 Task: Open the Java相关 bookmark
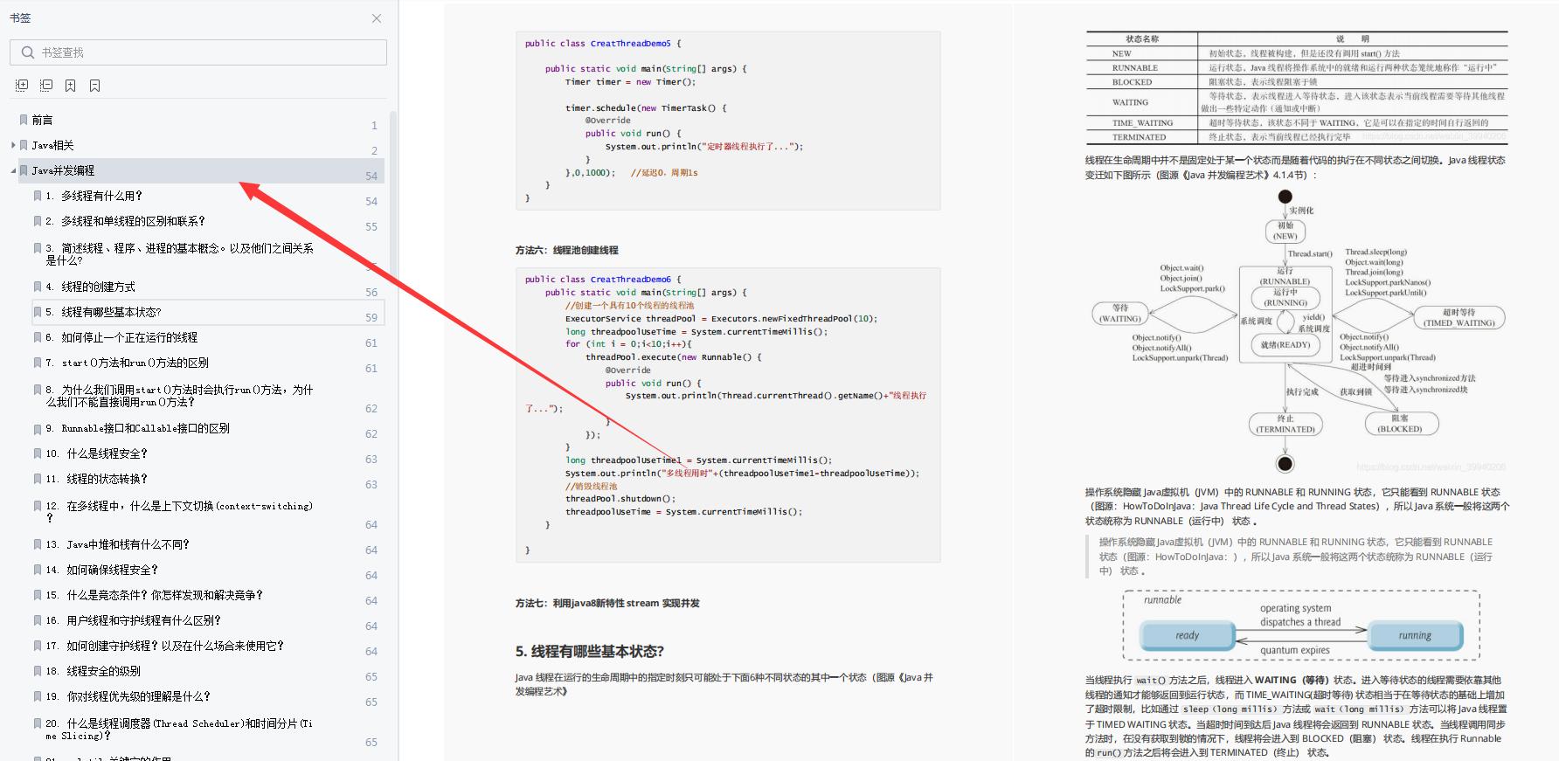tap(52, 145)
